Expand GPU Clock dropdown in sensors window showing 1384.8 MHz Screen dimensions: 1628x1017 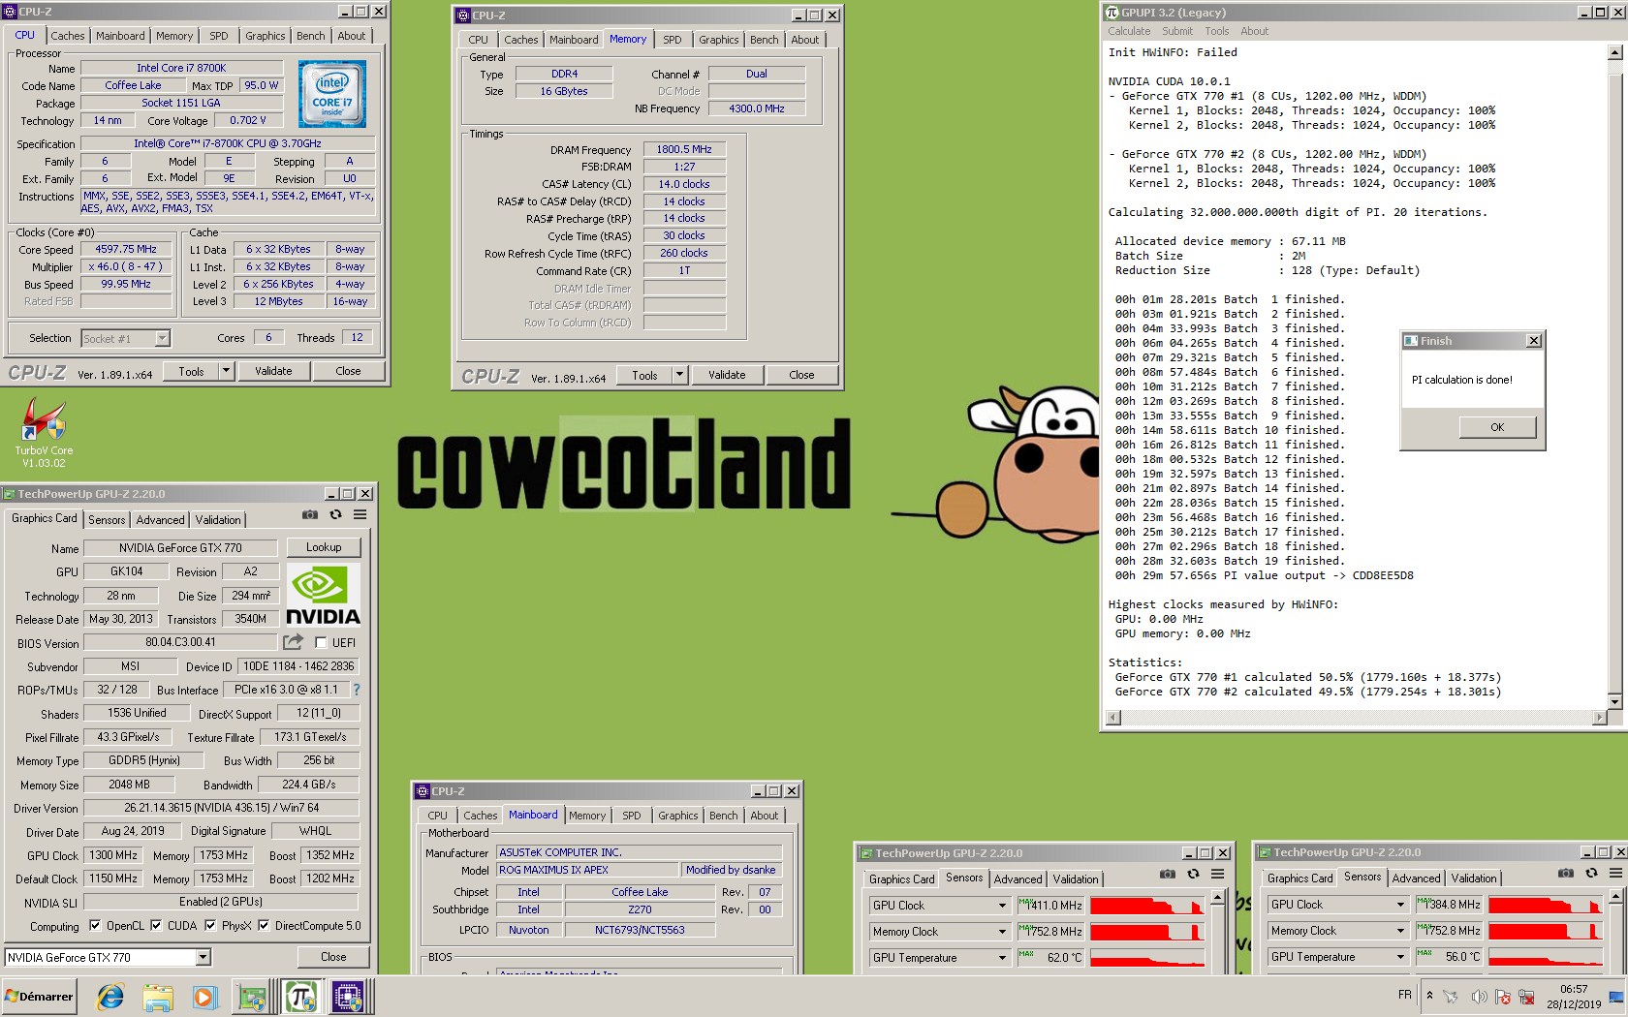click(x=1400, y=905)
